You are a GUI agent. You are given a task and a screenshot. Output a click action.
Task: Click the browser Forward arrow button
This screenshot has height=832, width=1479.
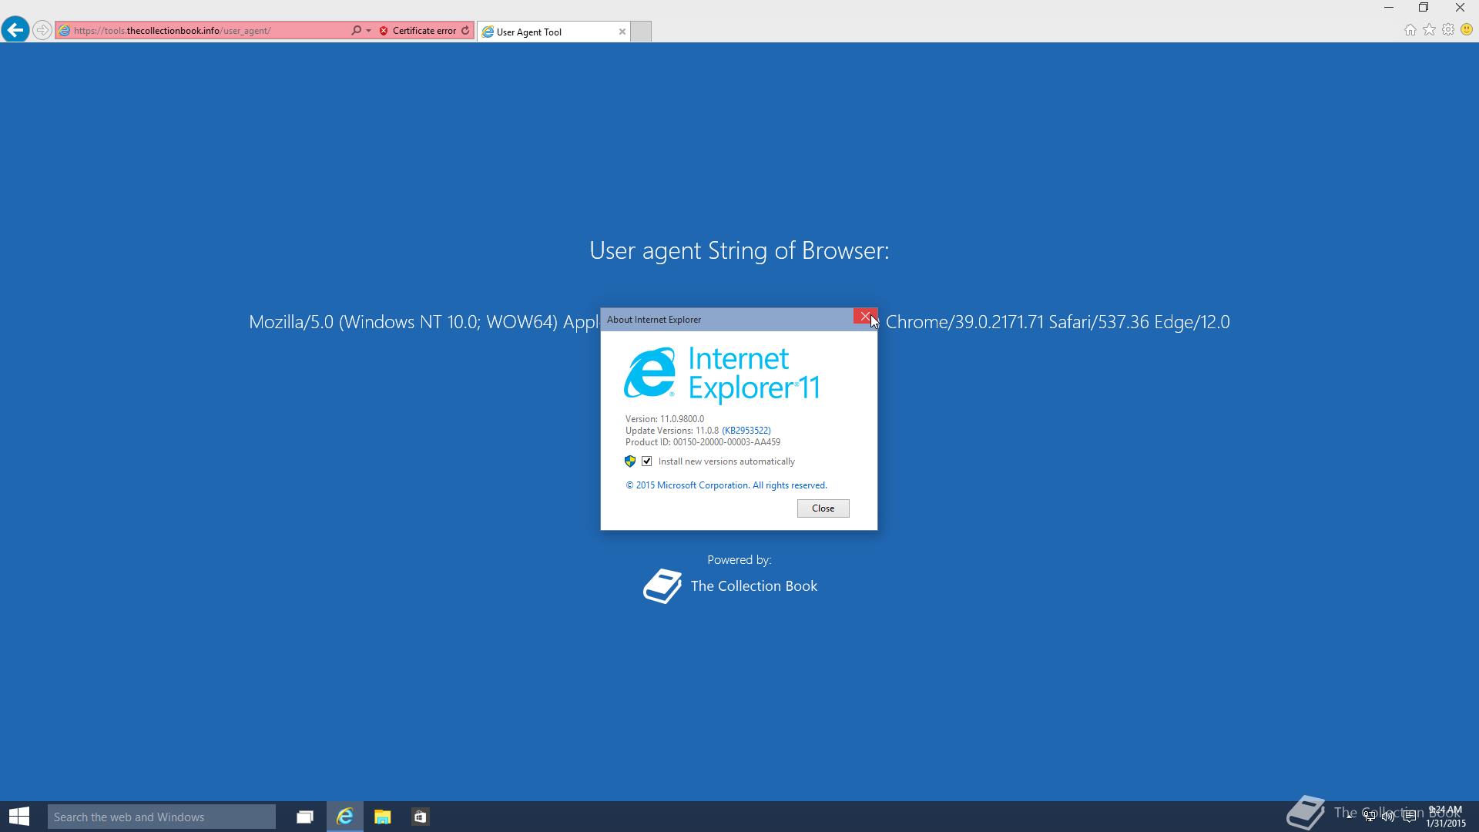[x=42, y=31]
